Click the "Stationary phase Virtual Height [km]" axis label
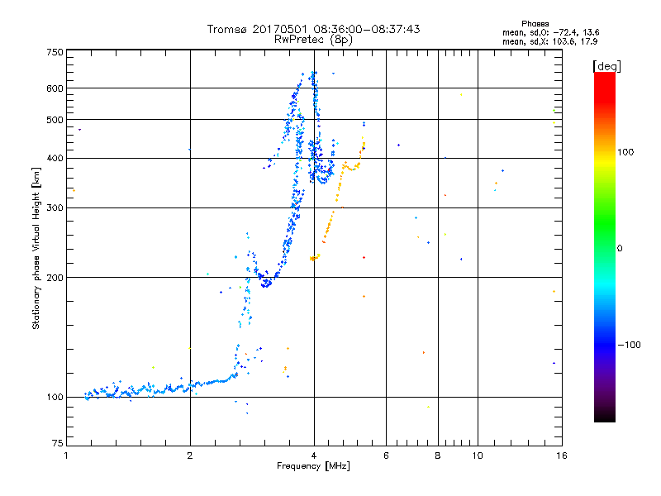 pyautogui.click(x=36, y=249)
